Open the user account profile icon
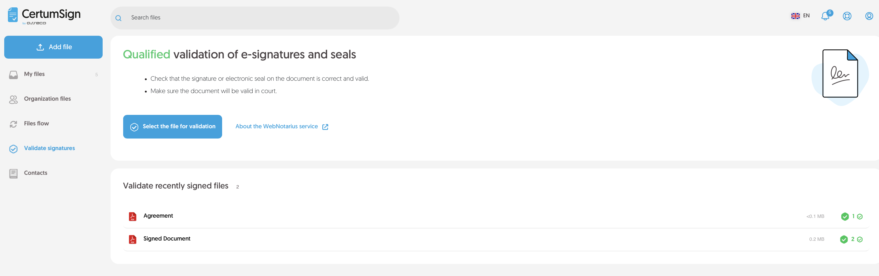 869,16
